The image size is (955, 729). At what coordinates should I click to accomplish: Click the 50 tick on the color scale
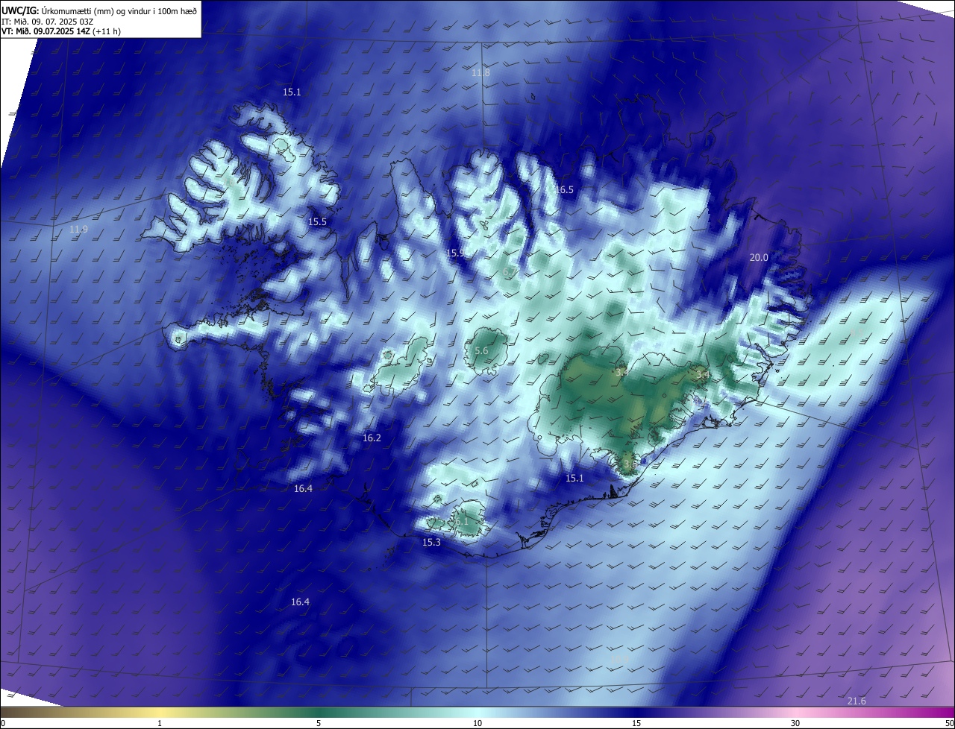pyautogui.click(x=949, y=723)
